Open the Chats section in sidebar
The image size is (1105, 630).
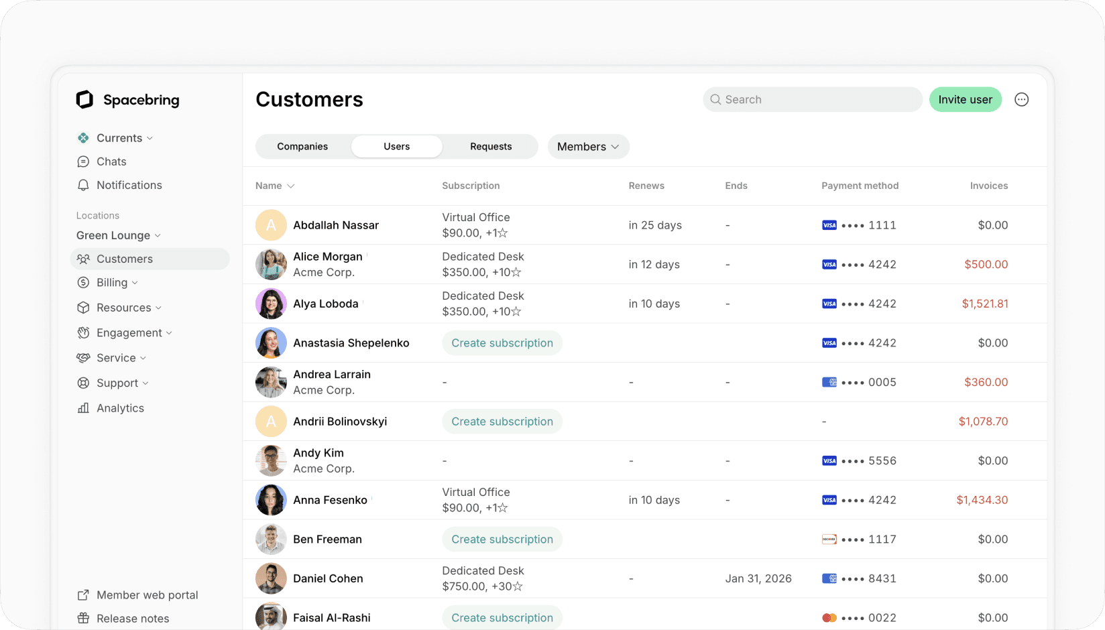click(111, 162)
